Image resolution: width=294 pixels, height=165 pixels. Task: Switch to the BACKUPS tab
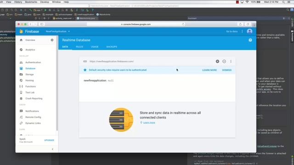point(112,47)
